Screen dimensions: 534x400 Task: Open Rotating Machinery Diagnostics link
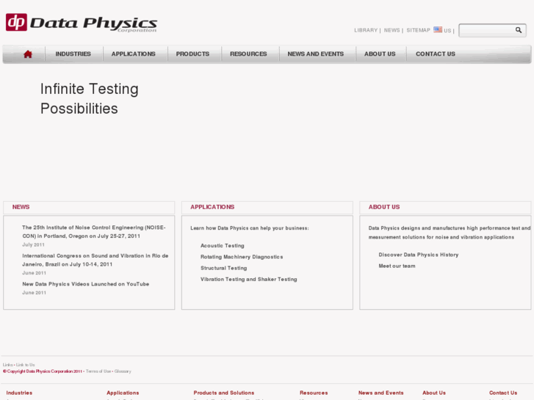coord(242,257)
